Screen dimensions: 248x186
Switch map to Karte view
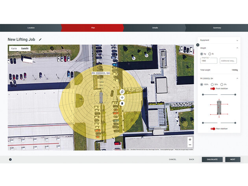tap(14, 48)
